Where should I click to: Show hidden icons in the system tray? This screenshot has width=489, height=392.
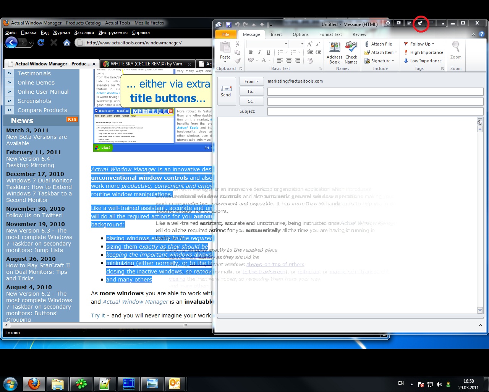click(x=411, y=384)
